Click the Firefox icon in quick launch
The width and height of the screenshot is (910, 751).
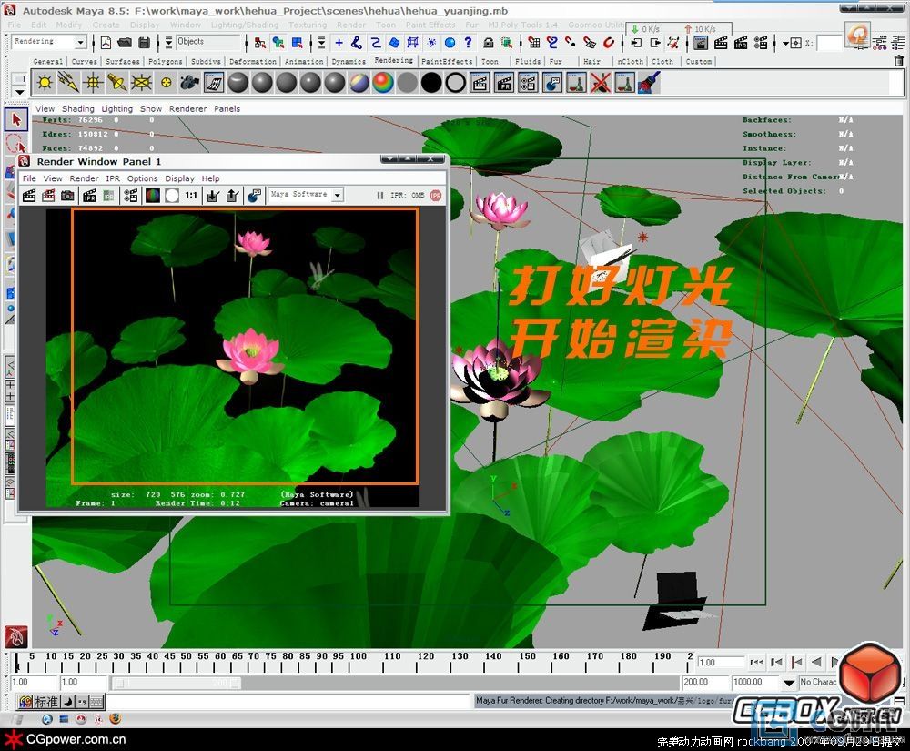tap(116, 719)
